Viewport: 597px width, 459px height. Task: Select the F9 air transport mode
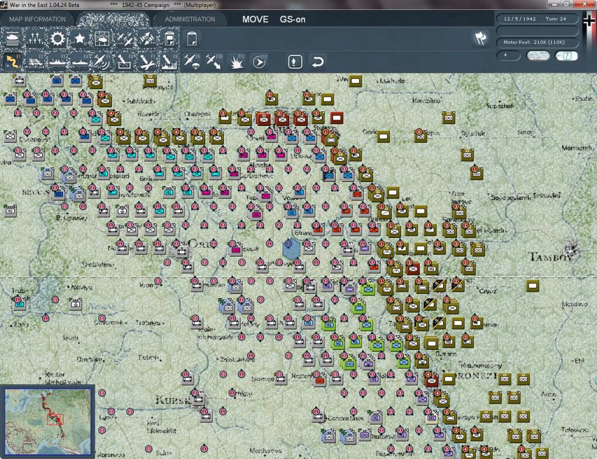[192, 62]
